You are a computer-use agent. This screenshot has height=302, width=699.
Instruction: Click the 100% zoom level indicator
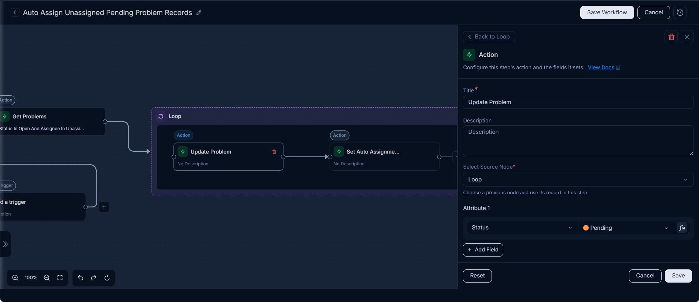pos(31,278)
